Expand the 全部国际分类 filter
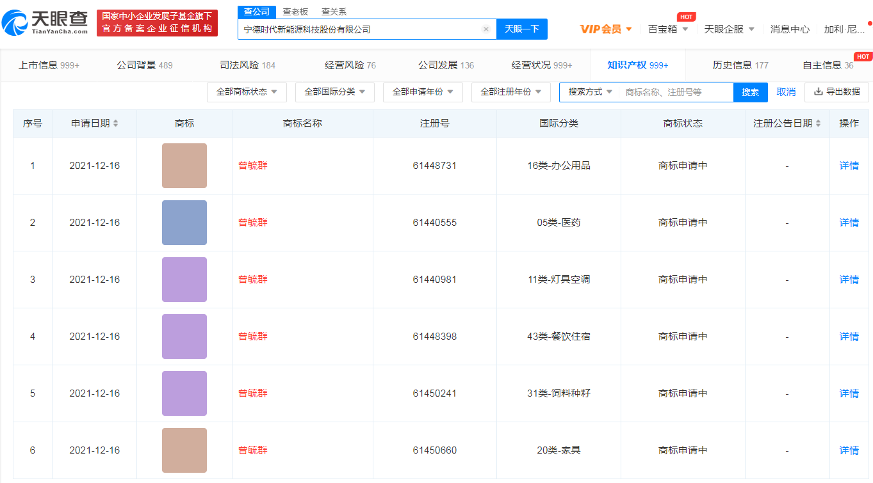This screenshot has height=483, width=873. [x=334, y=91]
